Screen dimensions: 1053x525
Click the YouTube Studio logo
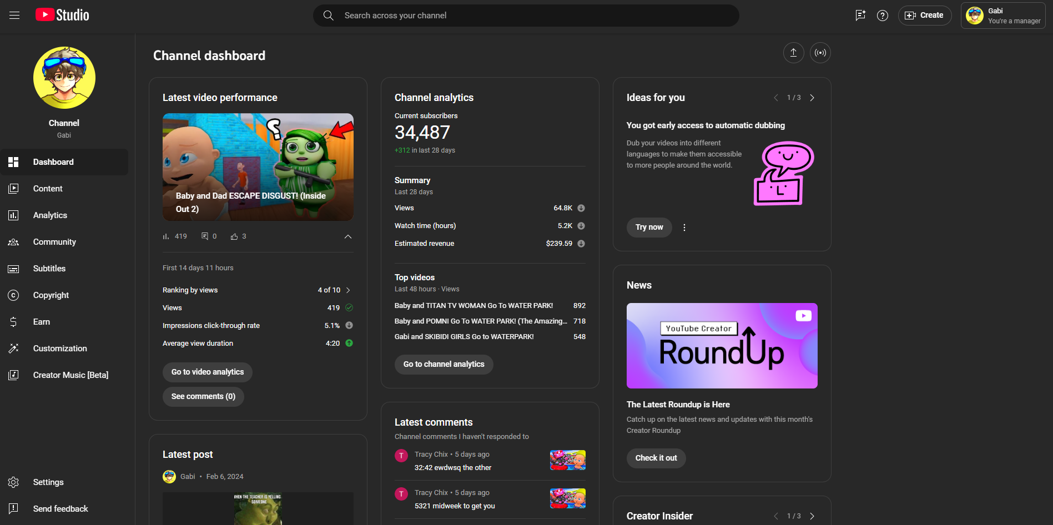[62, 15]
